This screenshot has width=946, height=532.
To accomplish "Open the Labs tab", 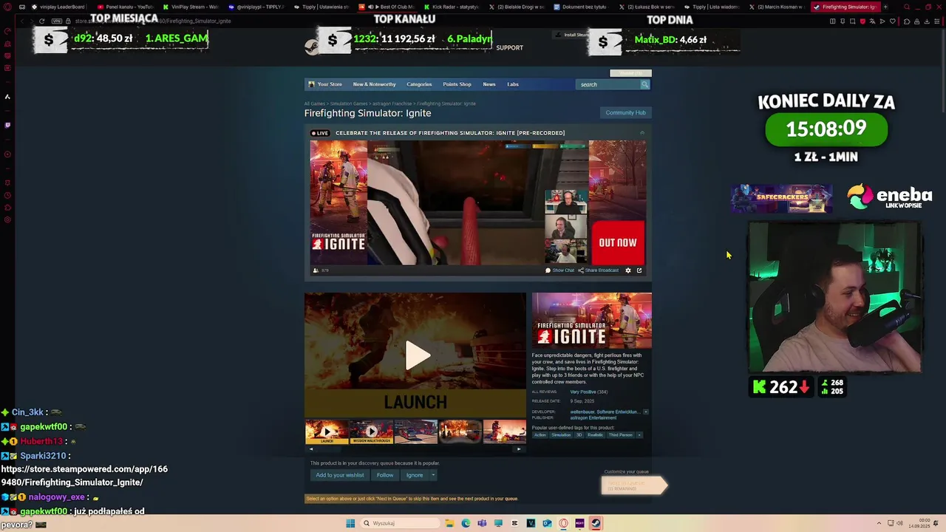I will 513,84.
